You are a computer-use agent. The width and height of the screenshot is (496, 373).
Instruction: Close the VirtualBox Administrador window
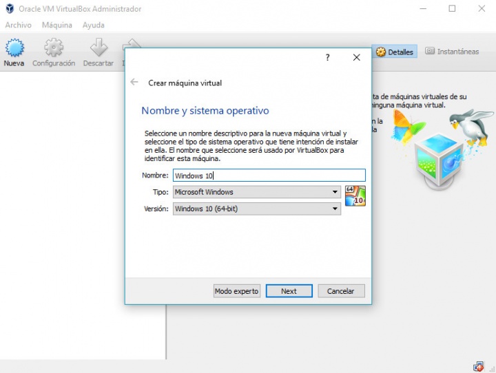[x=482, y=8]
